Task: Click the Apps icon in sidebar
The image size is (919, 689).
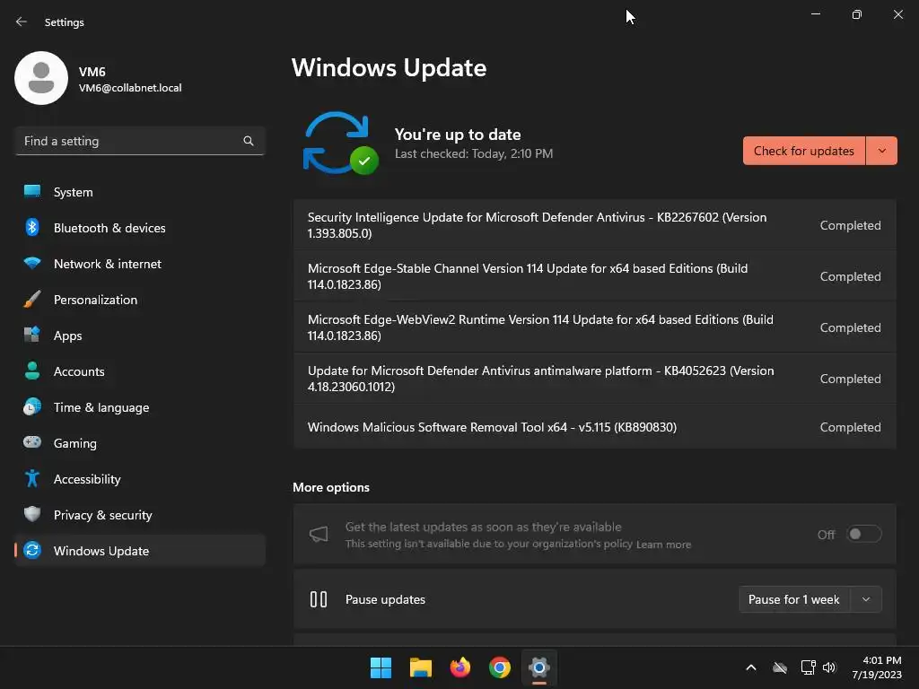Action: click(x=32, y=336)
